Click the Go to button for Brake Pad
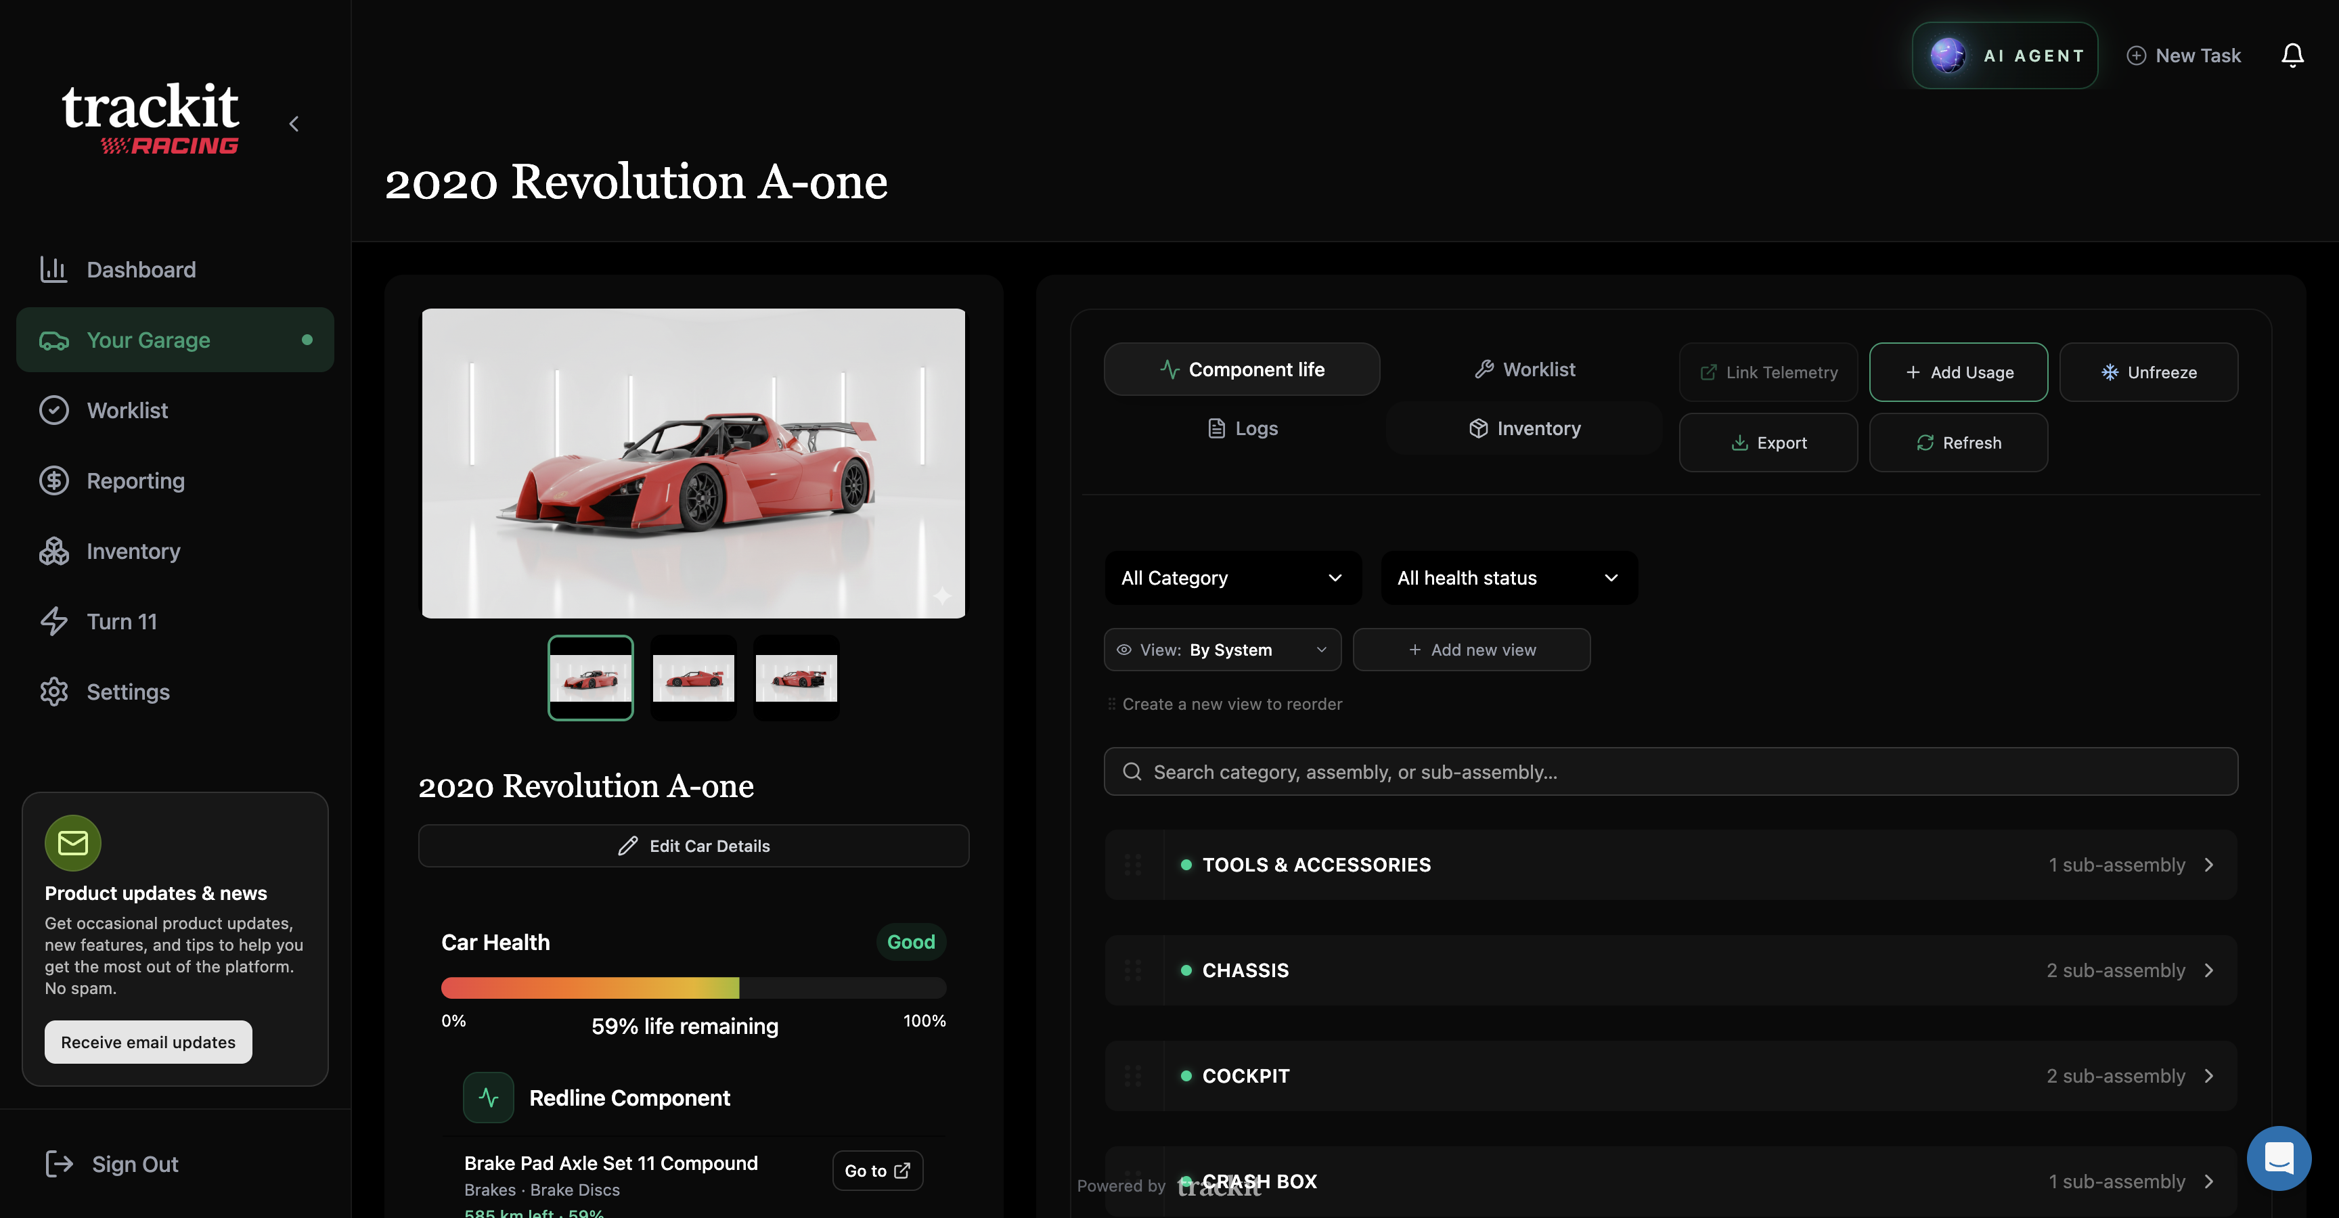This screenshot has width=2339, height=1218. 877,1171
